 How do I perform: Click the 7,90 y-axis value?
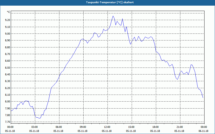coord(8,109)
